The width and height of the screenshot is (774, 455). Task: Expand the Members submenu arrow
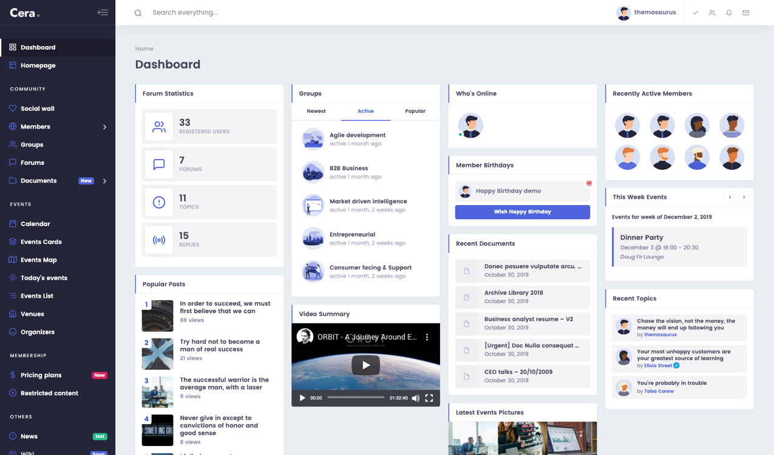tap(104, 127)
